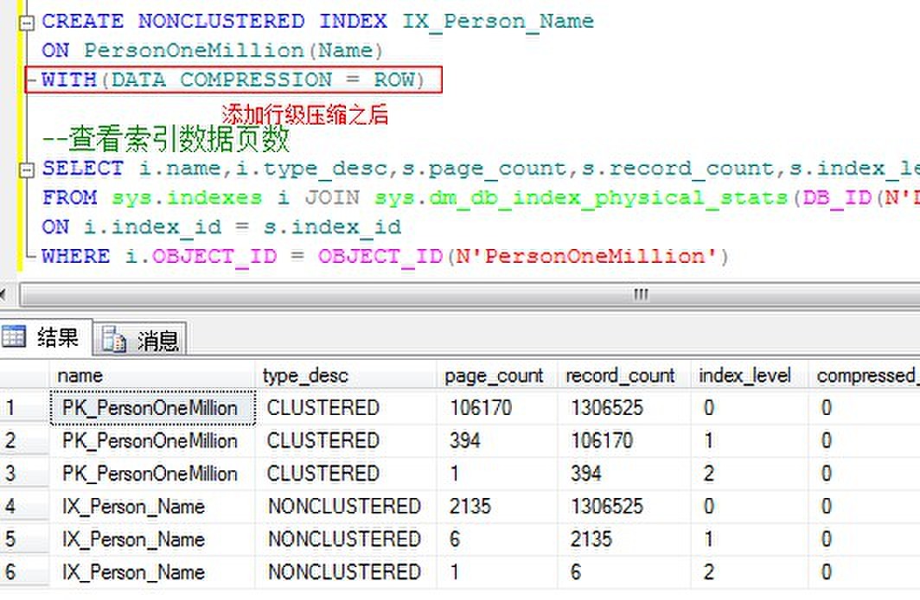The width and height of the screenshot is (920, 600).
Task: Click the page_count value 2135
Action: [x=497, y=506]
